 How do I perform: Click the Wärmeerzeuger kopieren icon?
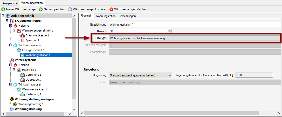click(x=70, y=9)
